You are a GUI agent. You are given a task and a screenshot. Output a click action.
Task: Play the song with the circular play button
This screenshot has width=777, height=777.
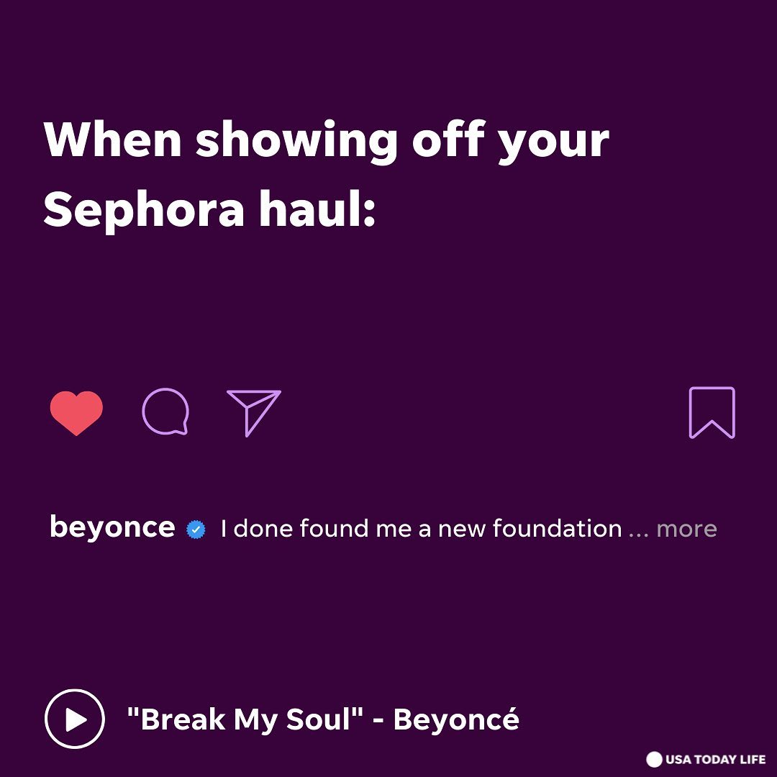tap(75, 719)
